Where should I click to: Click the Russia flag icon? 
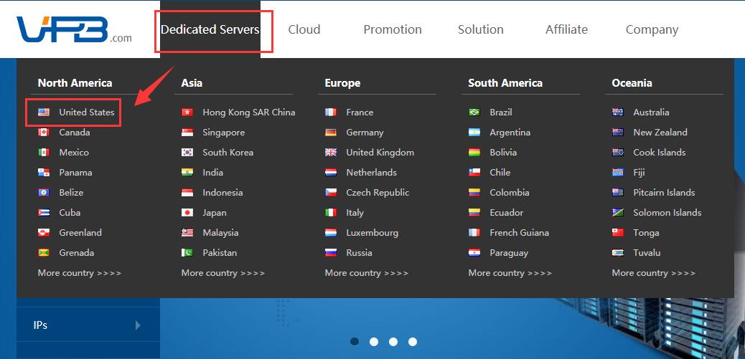point(331,253)
